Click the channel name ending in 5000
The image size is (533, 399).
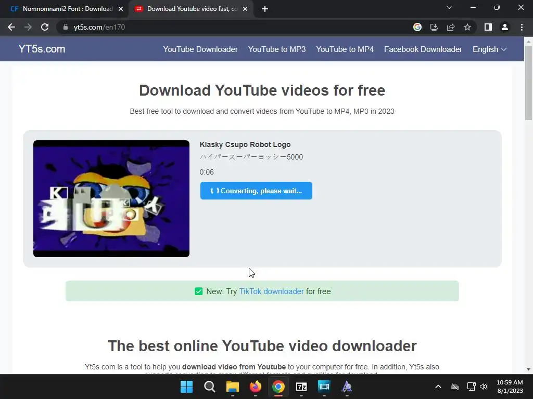tap(251, 157)
